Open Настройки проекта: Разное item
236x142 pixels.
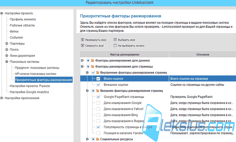point(30,86)
